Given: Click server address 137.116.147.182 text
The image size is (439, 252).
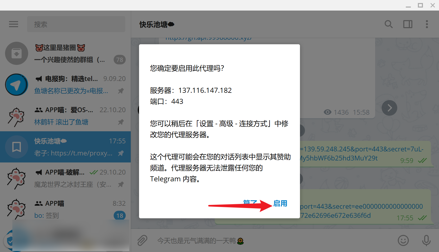Looking at the screenshot, I should tap(205, 90).
